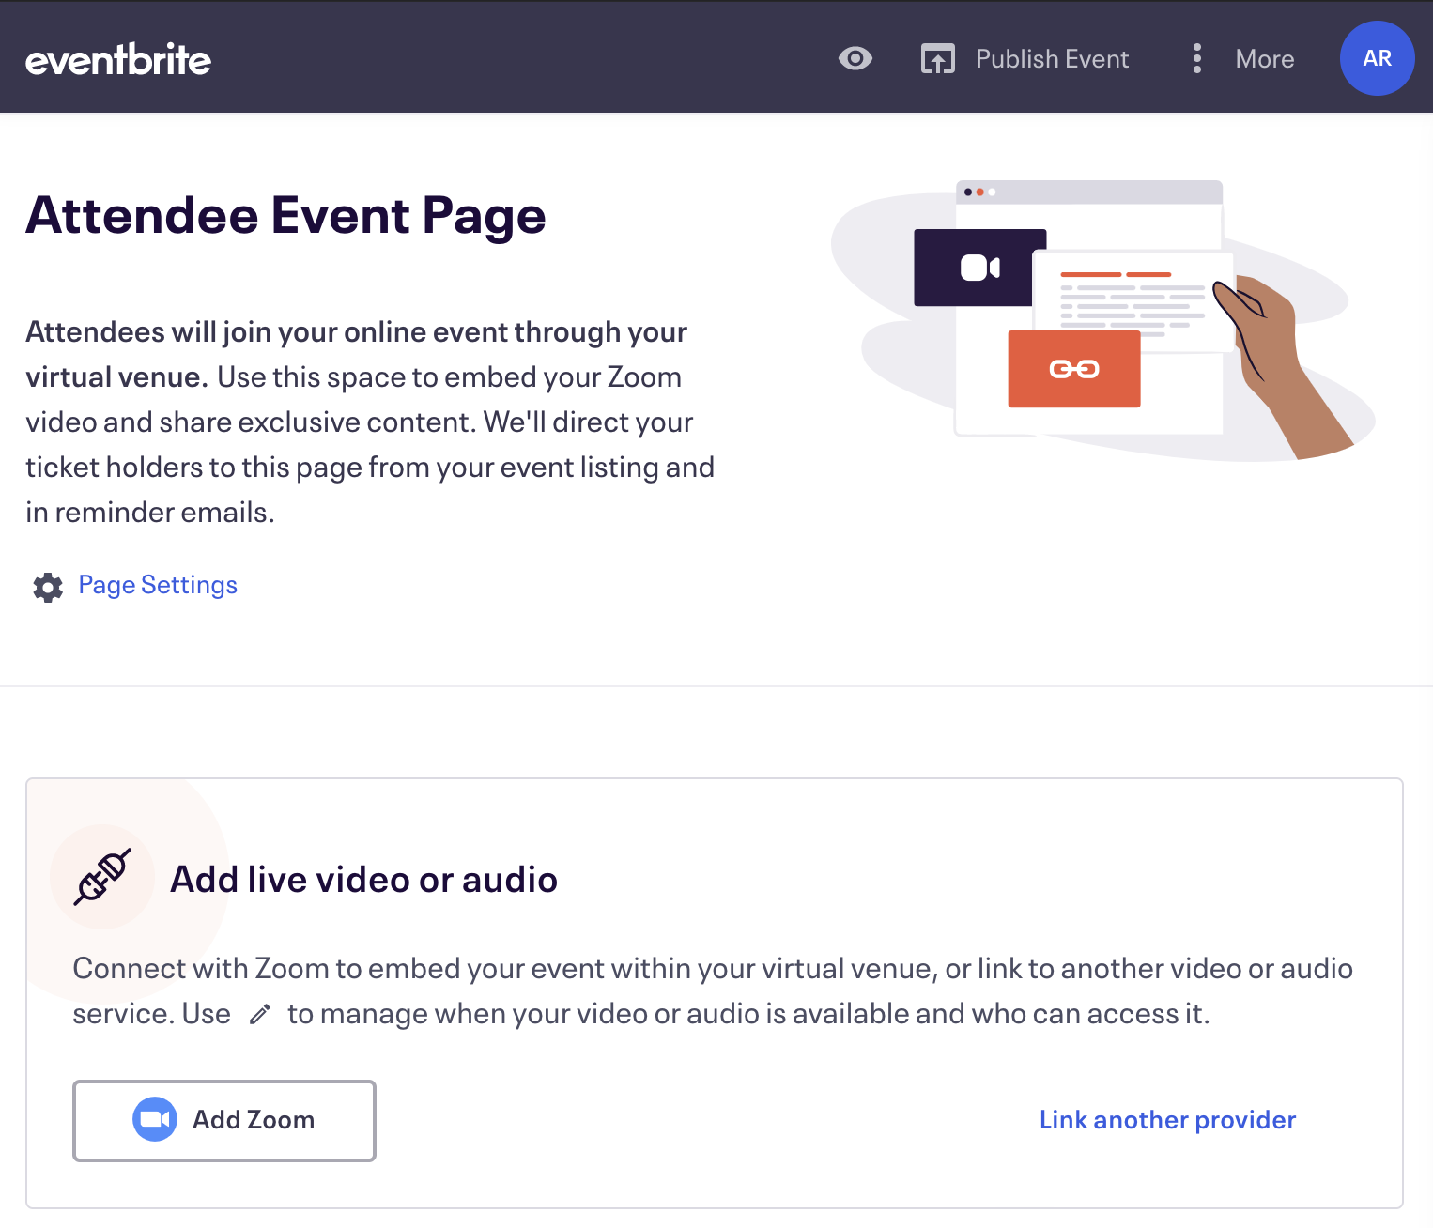Image resolution: width=1433 pixels, height=1228 pixels.
Task: Click the virtual venue illustration
Action: pyautogui.click(x=1103, y=319)
